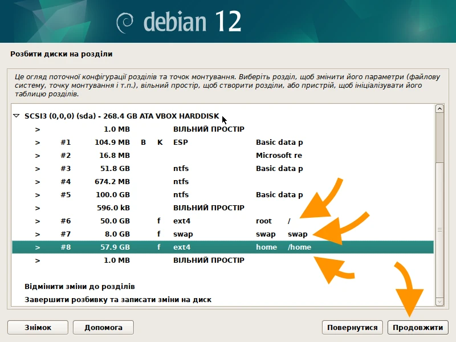Image resolution: width=456 pixels, height=342 pixels.
Task: Click 'Basic data p' label on #5 row
Action: click(279, 195)
